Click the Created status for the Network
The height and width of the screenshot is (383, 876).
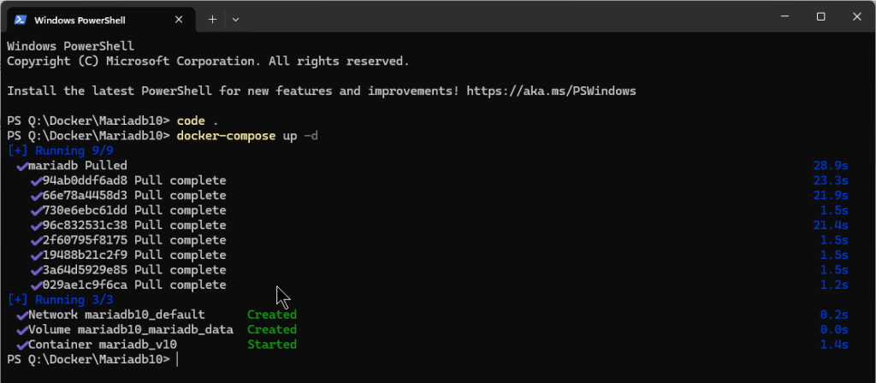point(271,315)
